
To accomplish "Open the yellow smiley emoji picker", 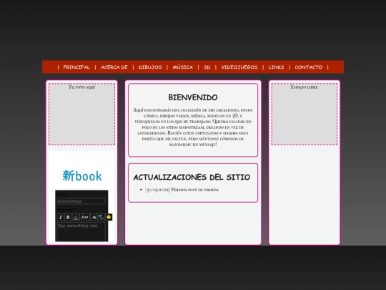I will (x=109, y=217).
